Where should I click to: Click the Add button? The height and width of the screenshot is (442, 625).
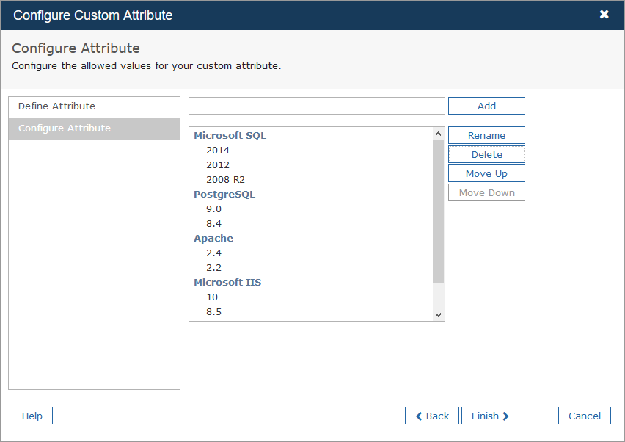[486, 106]
